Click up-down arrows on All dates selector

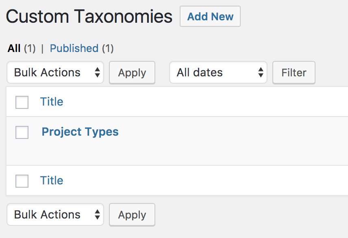click(261, 73)
